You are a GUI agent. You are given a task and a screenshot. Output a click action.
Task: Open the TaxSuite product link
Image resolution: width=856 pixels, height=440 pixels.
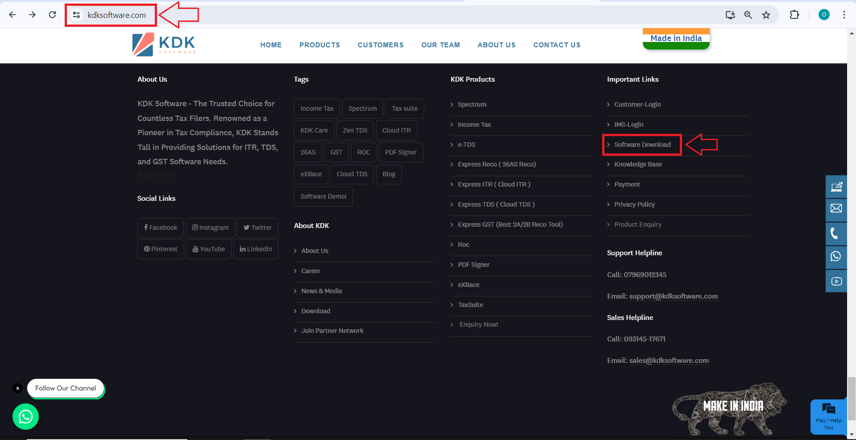470,305
